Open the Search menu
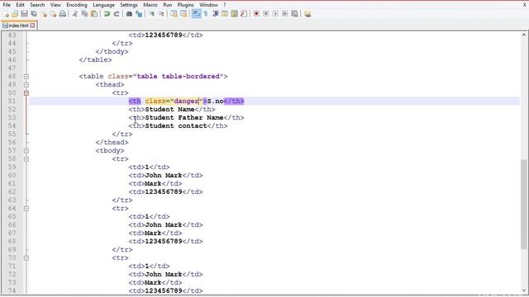529x297 pixels. coord(37,5)
